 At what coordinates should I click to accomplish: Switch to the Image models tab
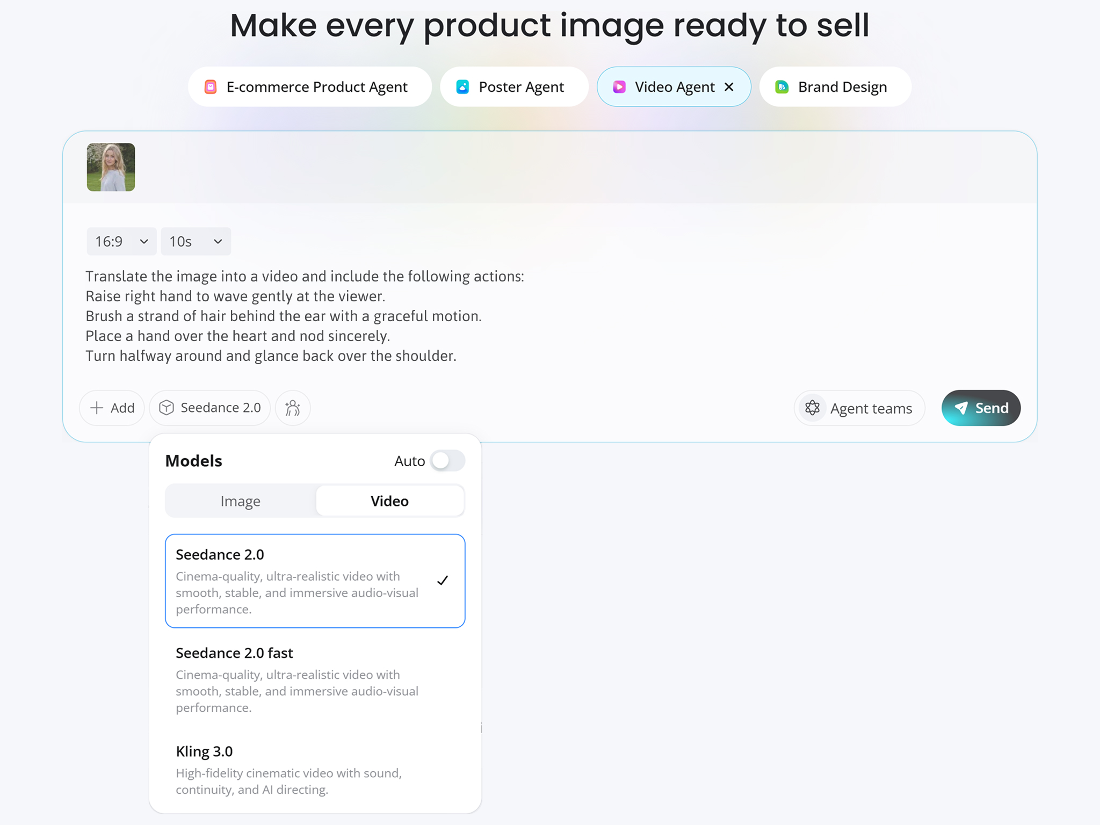pos(241,501)
